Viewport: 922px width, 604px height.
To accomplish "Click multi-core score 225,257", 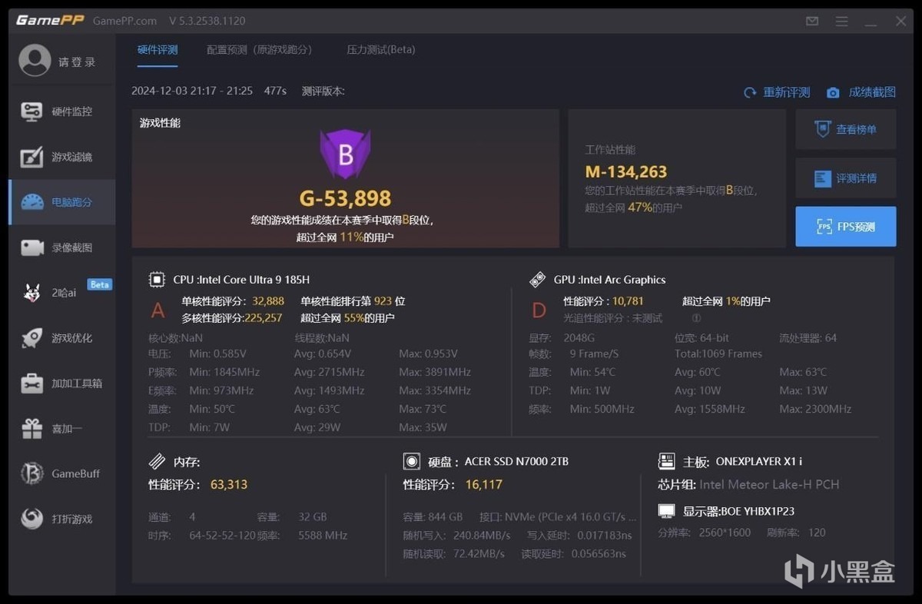I will (x=264, y=317).
